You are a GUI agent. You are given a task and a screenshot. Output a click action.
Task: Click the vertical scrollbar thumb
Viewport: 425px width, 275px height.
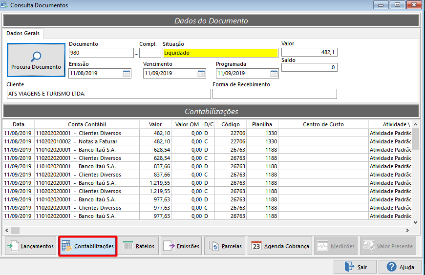416,138
